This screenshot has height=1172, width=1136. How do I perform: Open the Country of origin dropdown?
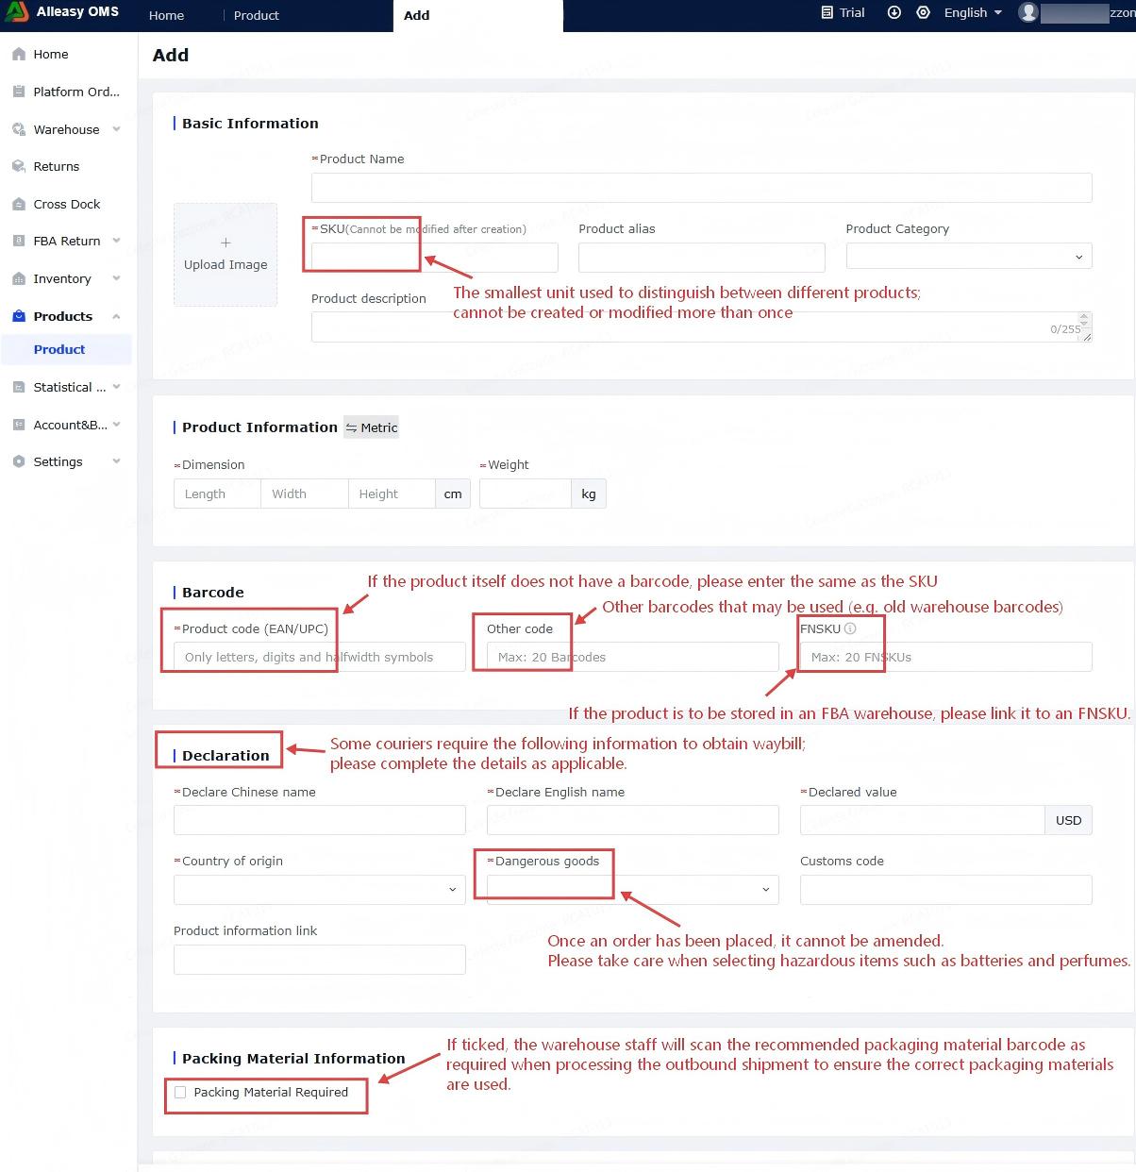coord(320,890)
